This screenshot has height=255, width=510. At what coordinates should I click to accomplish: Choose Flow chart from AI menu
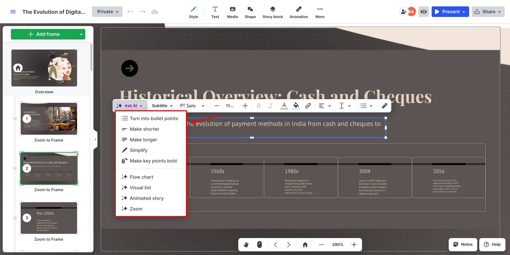point(141,177)
